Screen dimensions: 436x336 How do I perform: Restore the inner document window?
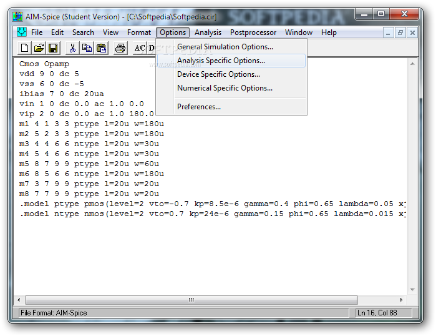[400, 33]
